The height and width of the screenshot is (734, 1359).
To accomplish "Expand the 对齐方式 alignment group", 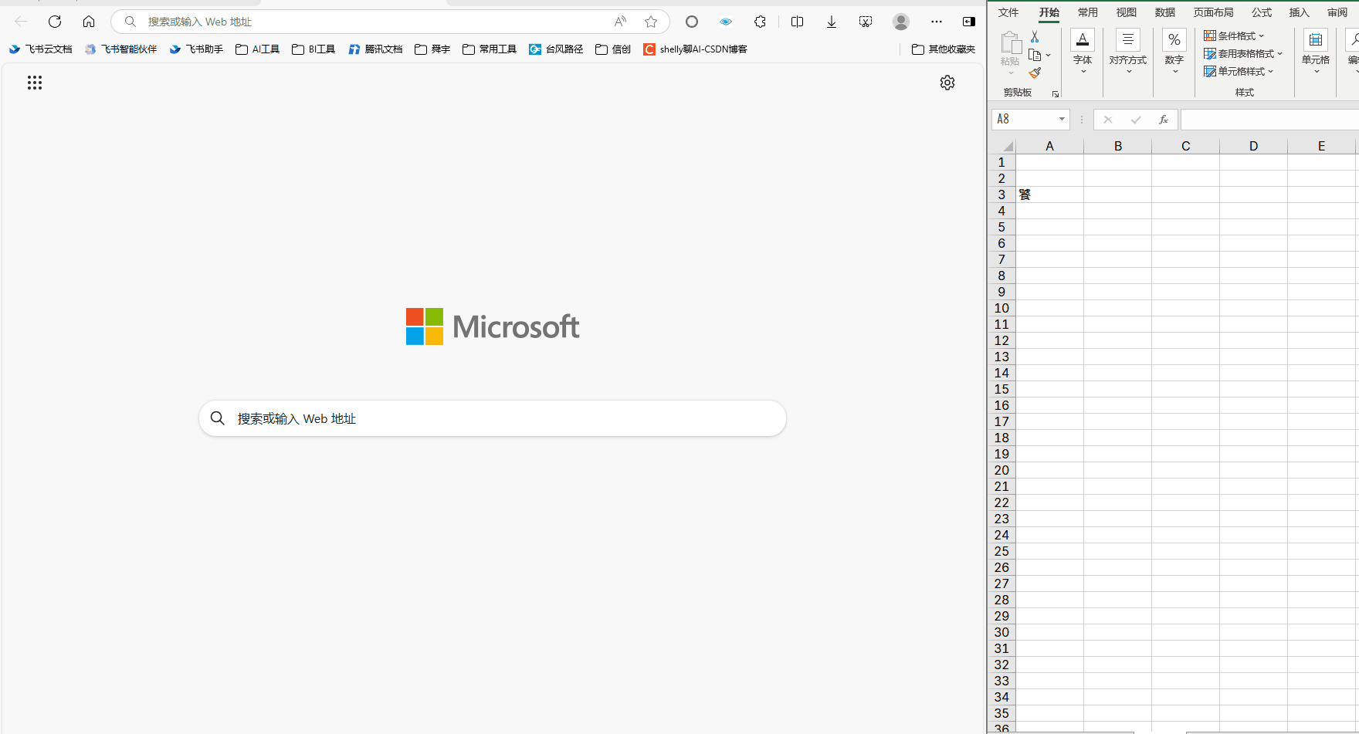I will [1128, 52].
